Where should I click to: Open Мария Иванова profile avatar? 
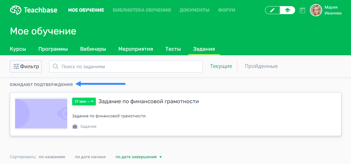316,10
